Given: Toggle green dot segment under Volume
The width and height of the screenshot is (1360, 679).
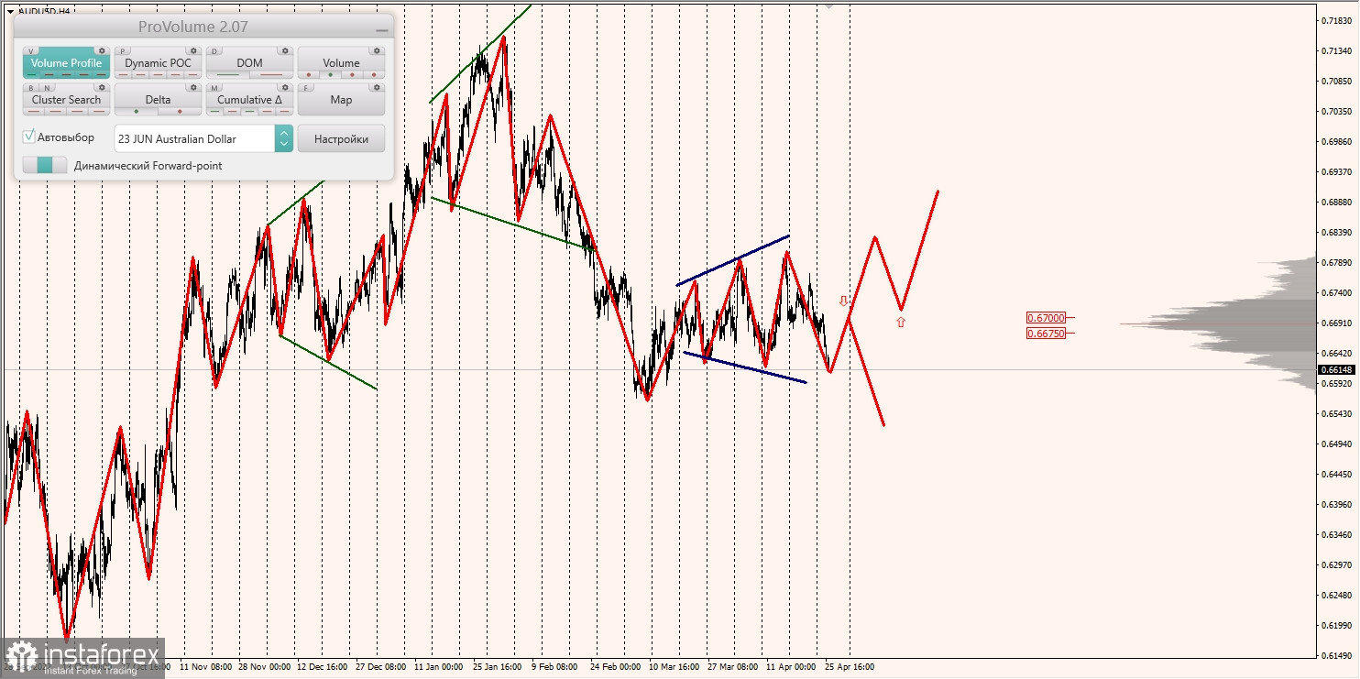Looking at the screenshot, I should pos(330,74).
